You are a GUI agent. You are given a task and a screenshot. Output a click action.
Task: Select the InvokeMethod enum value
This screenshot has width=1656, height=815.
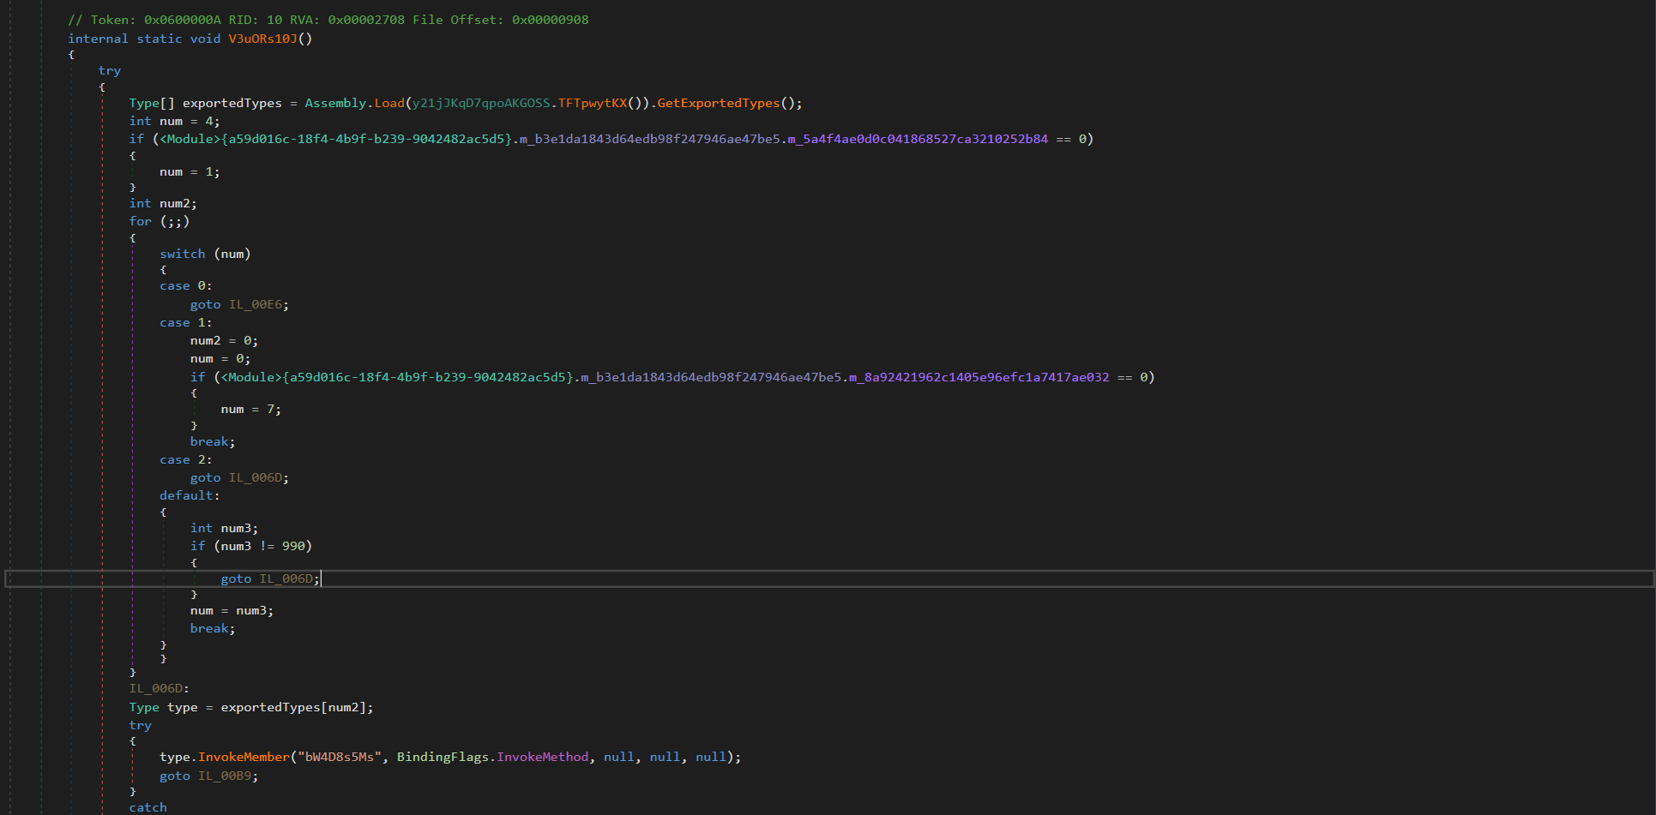543,757
